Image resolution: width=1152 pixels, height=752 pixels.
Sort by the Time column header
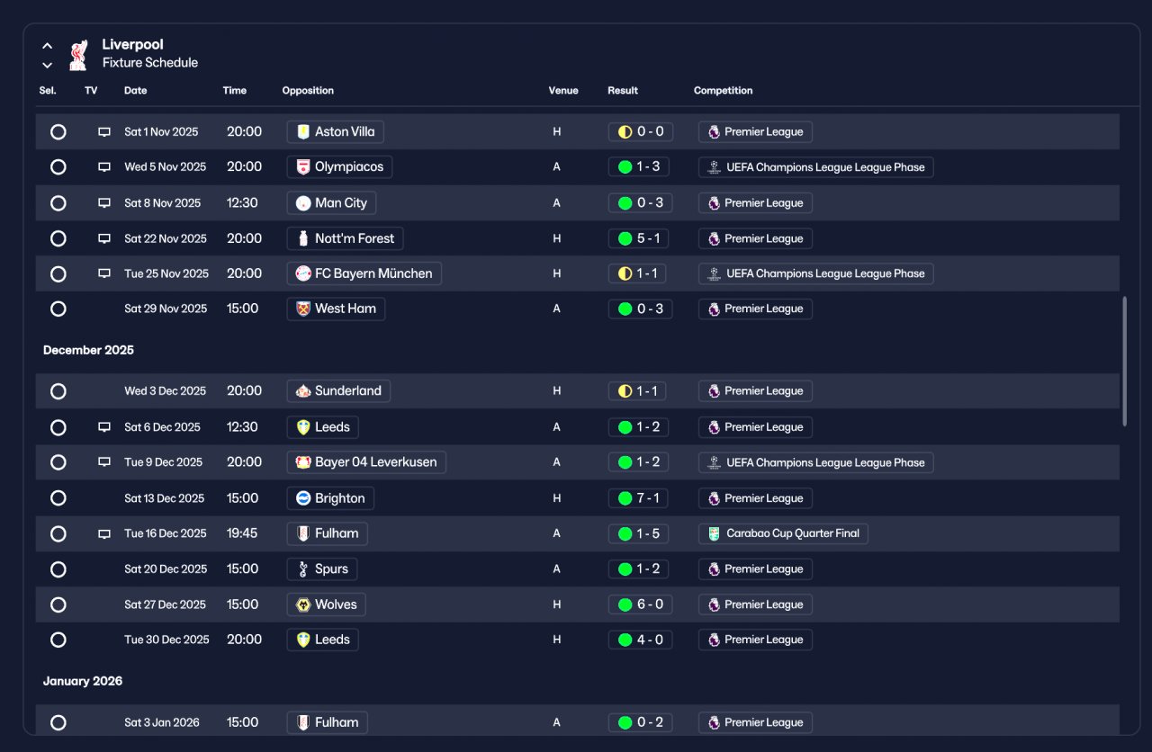pyautogui.click(x=235, y=91)
